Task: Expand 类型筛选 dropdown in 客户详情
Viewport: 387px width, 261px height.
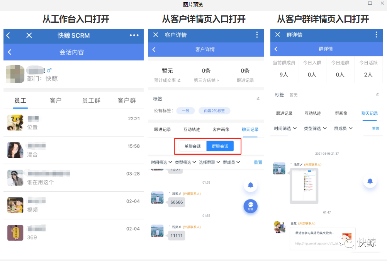Action: pos(186,162)
